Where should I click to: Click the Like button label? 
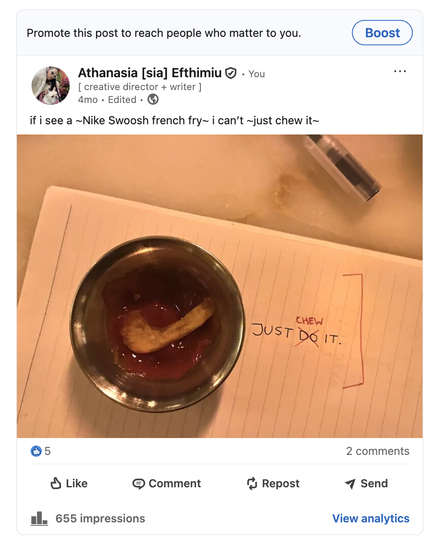tap(76, 483)
